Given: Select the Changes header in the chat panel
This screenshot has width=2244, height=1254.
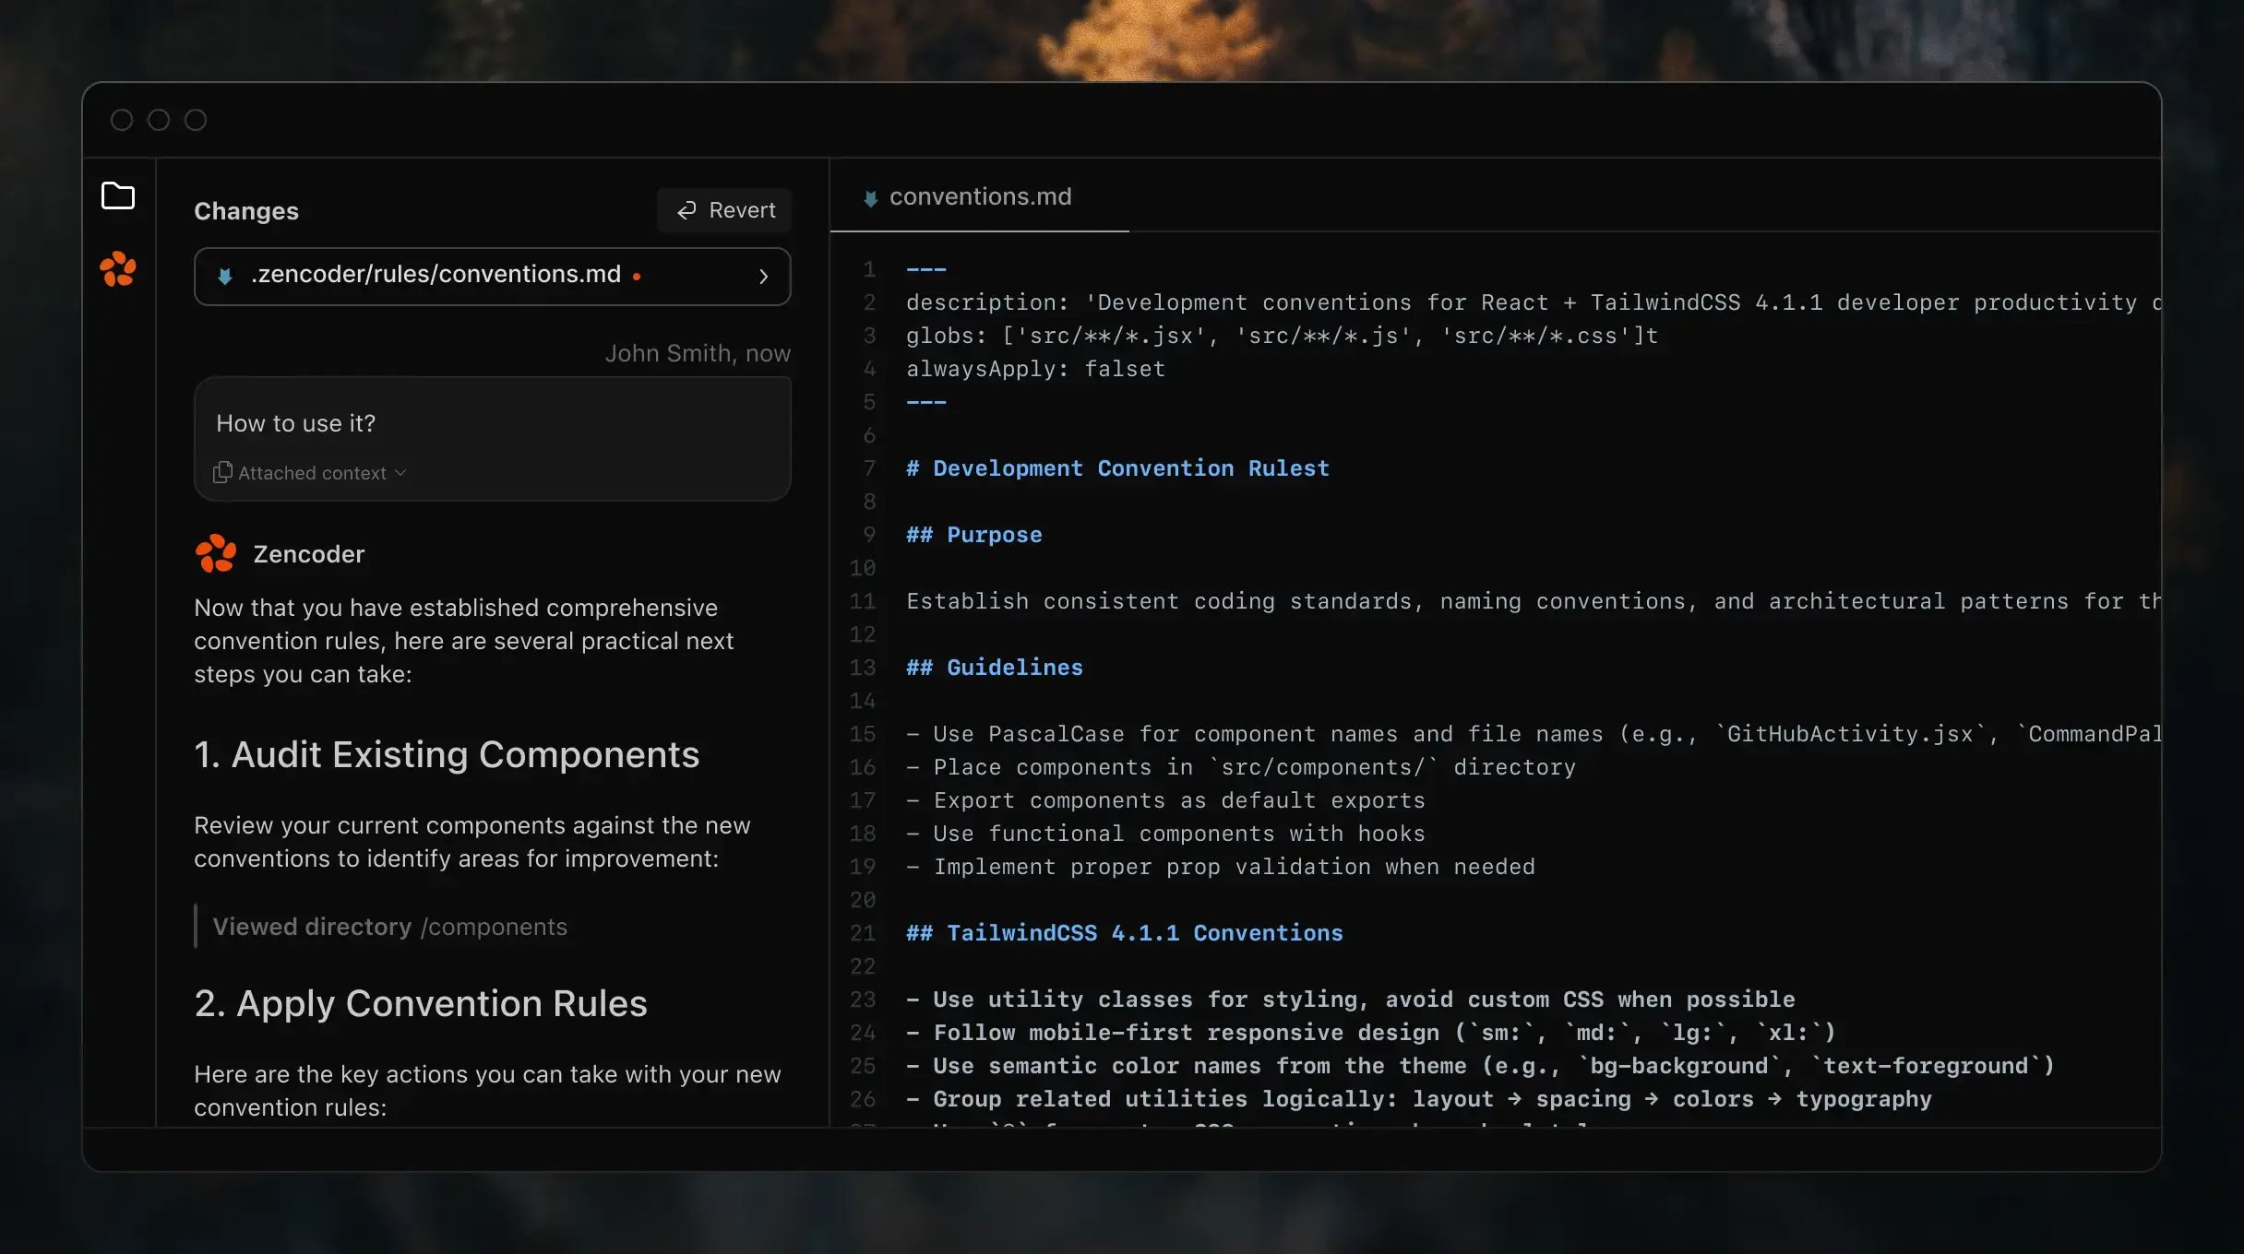Looking at the screenshot, I should 245,210.
